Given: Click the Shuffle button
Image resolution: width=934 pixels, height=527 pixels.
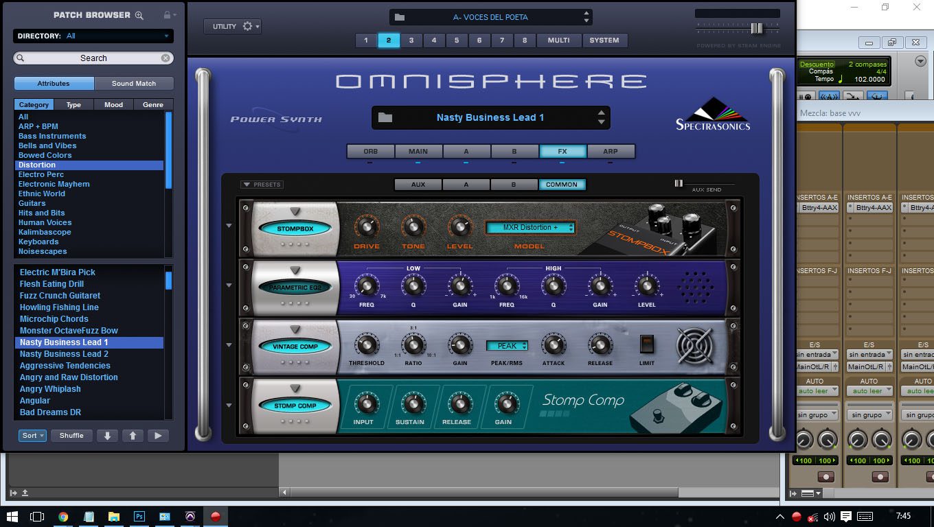Looking at the screenshot, I should click(x=71, y=436).
